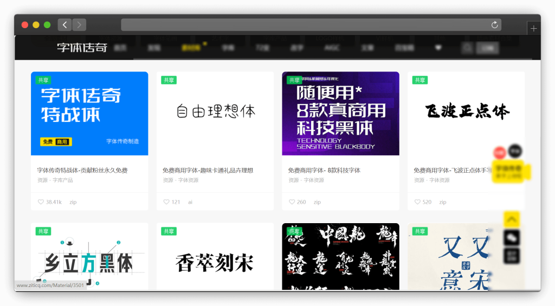Reload the page with the refresh icon
Image resolution: width=555 pixels, height=306 pixels.
[494, 25]
